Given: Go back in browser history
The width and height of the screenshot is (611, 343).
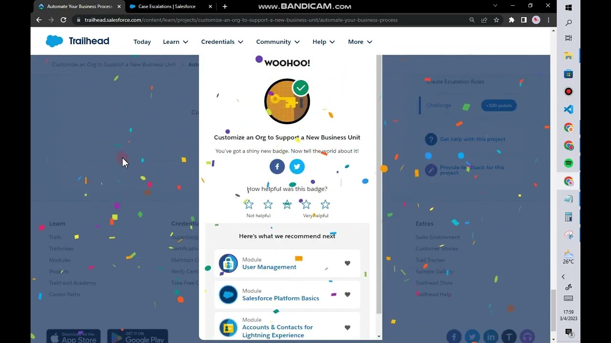Looking at the screenshot, I should pyautogui.click(x=39, y=20).
